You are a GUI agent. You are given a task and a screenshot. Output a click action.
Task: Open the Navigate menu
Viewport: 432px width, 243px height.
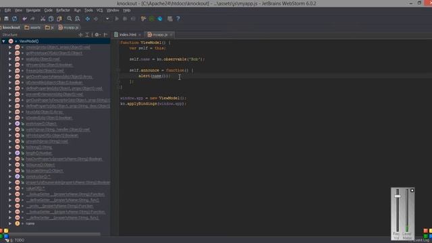coord(33,10)
